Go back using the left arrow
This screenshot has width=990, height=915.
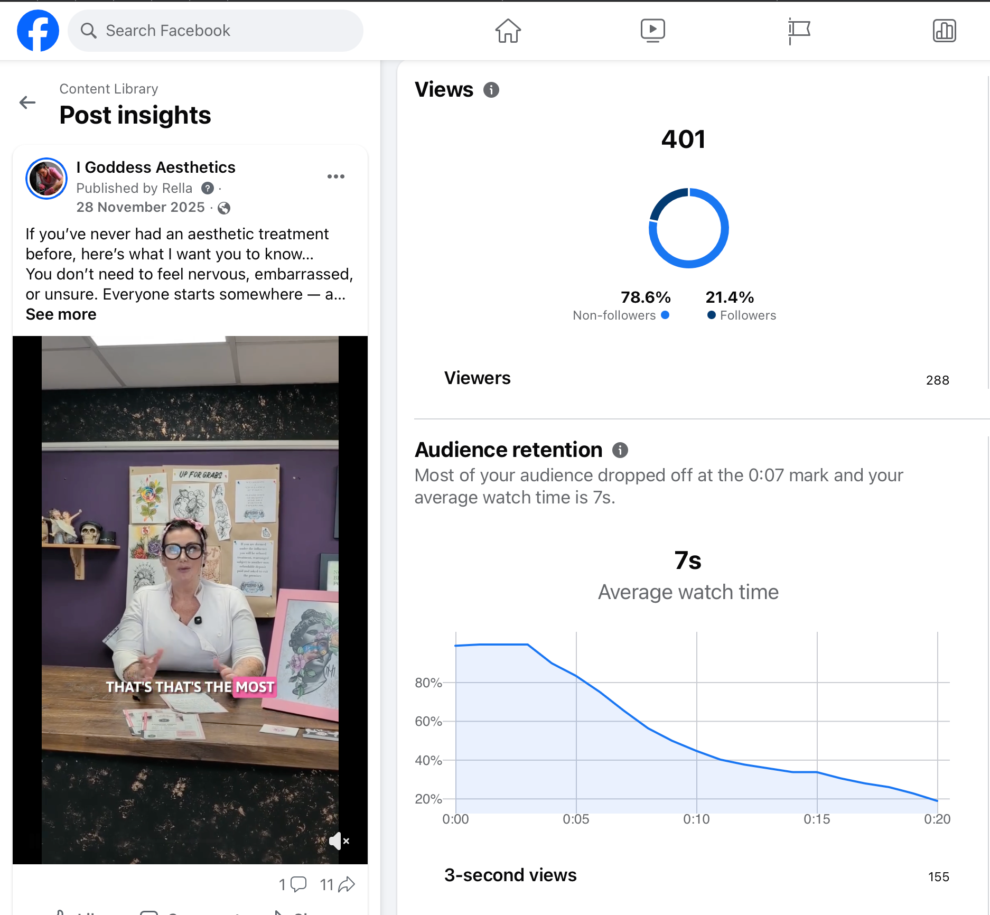pyautogui.click(x=27, y=102)
